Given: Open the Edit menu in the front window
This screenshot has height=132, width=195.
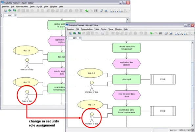Looking at the screenshot, I should click(77, 29).
